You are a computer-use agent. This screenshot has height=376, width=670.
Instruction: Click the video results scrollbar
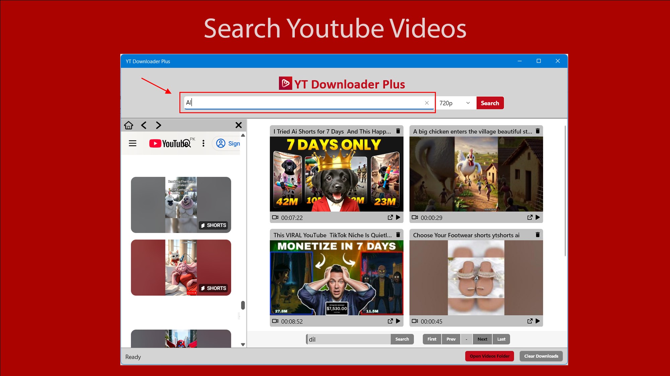click(565, 191)
